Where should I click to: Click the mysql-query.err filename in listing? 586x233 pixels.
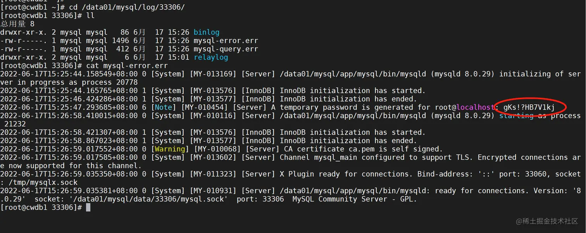click(226, 49)
